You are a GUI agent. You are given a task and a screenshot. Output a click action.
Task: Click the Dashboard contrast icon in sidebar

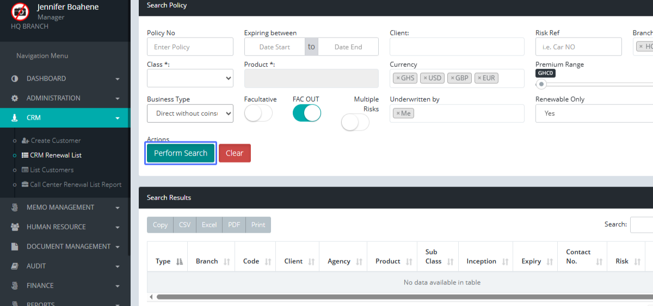(15, 79)
